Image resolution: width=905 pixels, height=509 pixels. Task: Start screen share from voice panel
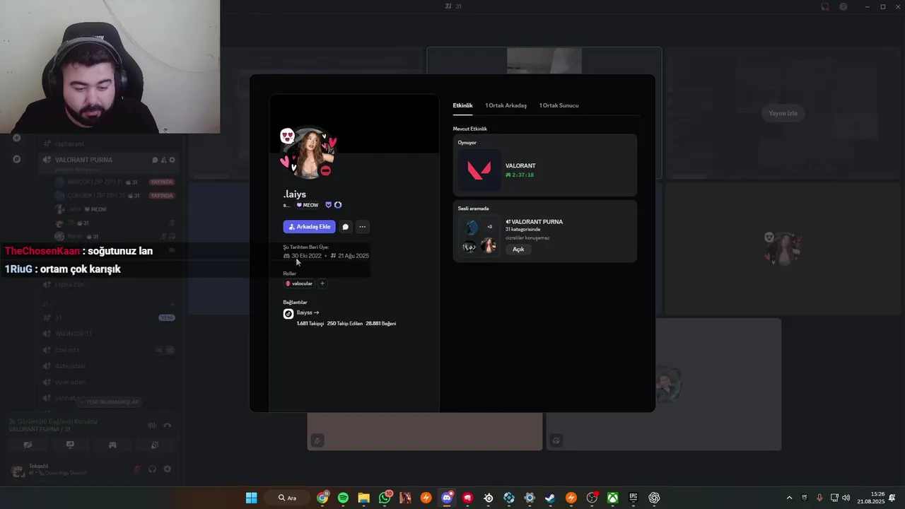coord(70,445)
